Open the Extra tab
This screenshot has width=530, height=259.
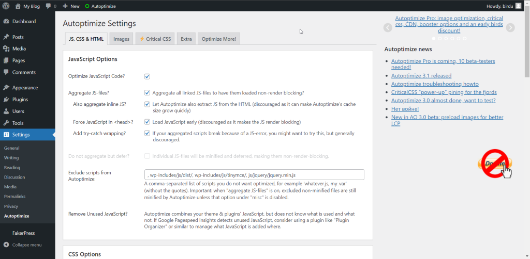tap(186, 39)
